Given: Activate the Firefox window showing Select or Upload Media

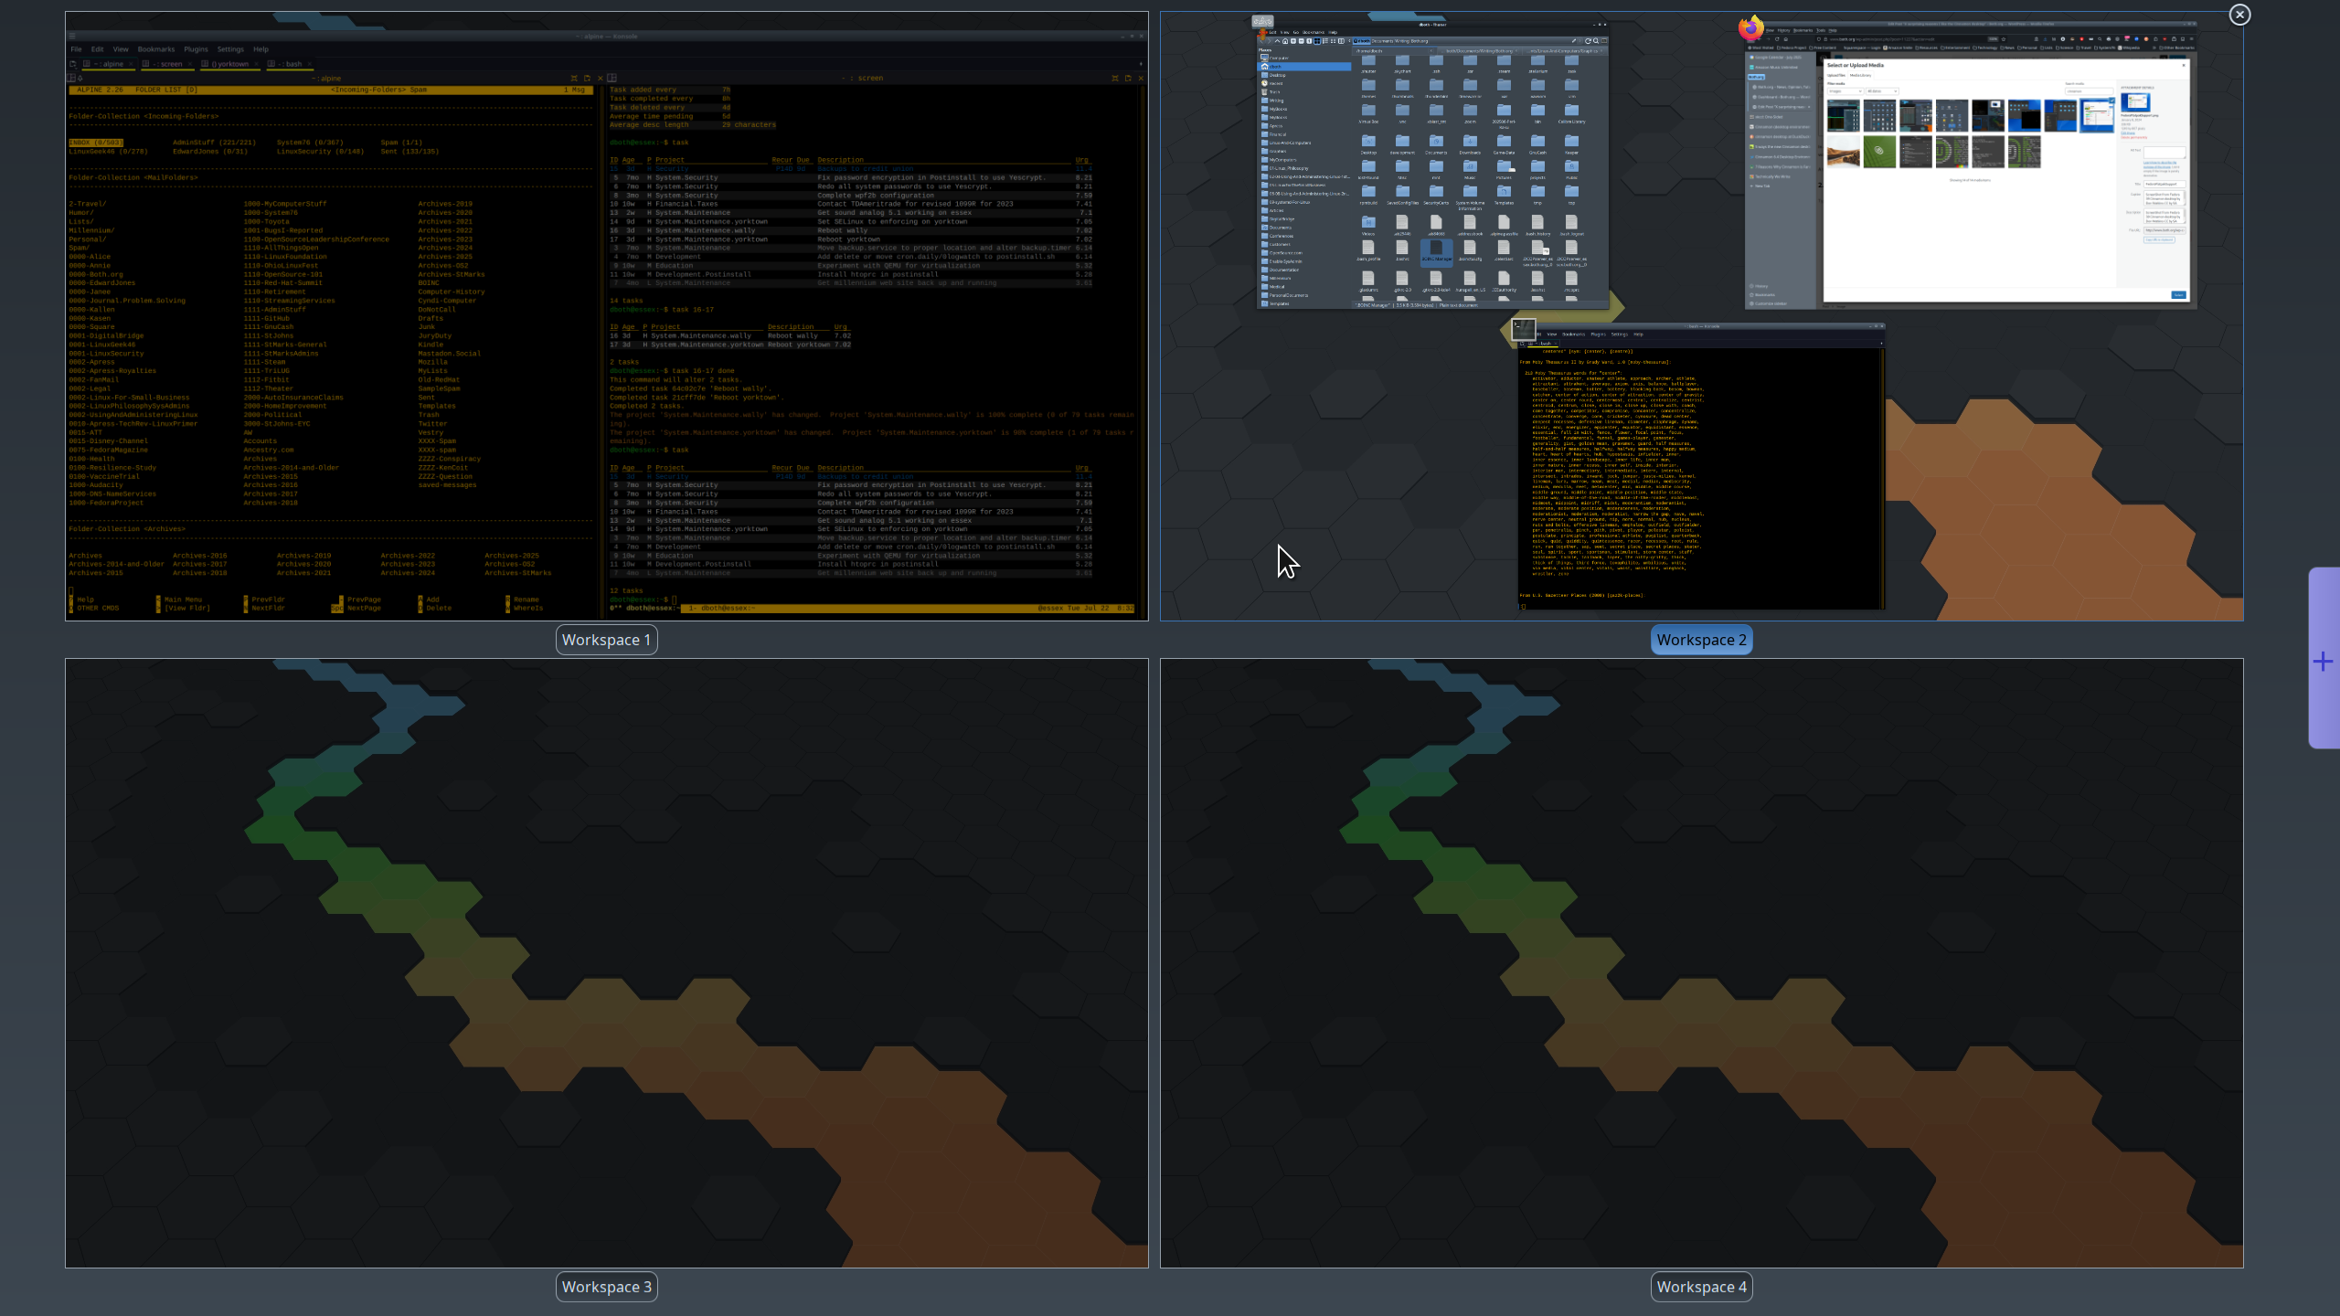Looking at the screenshot, I should [1971, 164].
